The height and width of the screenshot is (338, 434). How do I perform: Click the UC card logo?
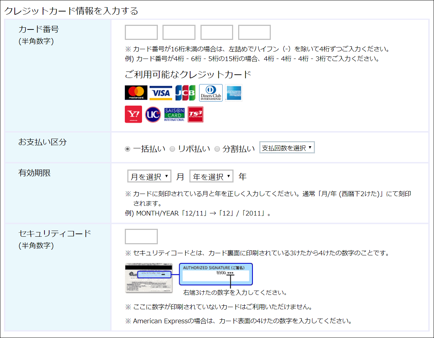tap(153, 114)
